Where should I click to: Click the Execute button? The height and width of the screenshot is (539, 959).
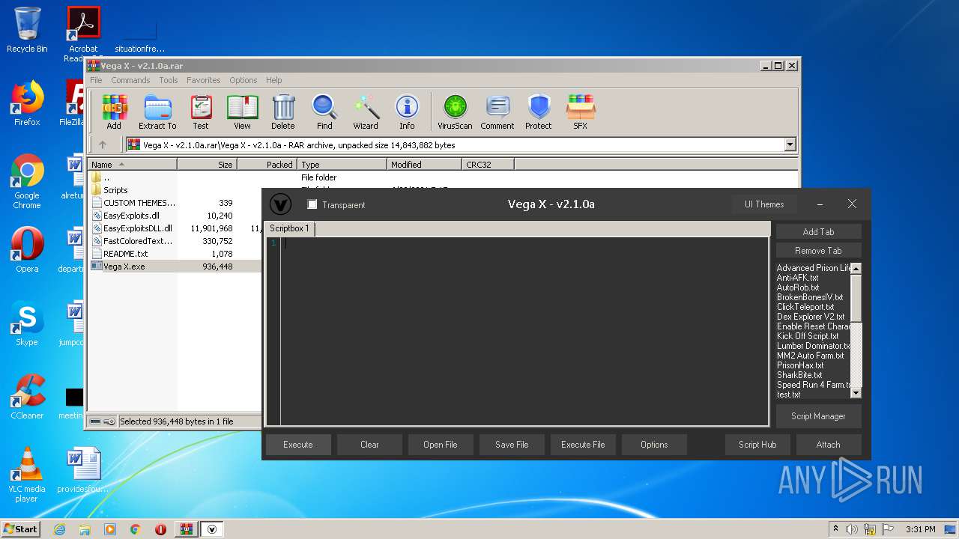pos(297,445)
